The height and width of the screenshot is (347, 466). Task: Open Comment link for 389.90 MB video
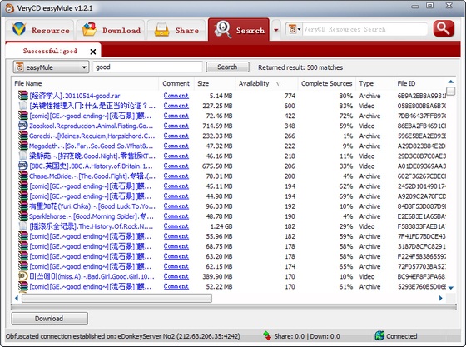(x=176, y=276)
